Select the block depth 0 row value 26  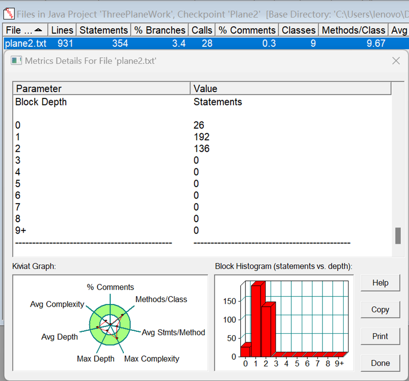199,125
